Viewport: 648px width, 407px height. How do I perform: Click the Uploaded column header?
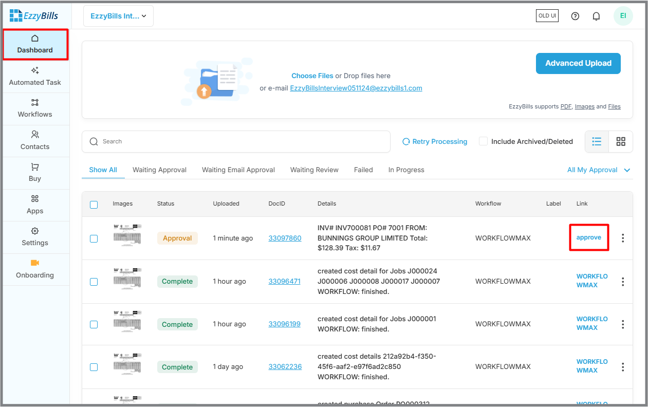coord(226,203)
